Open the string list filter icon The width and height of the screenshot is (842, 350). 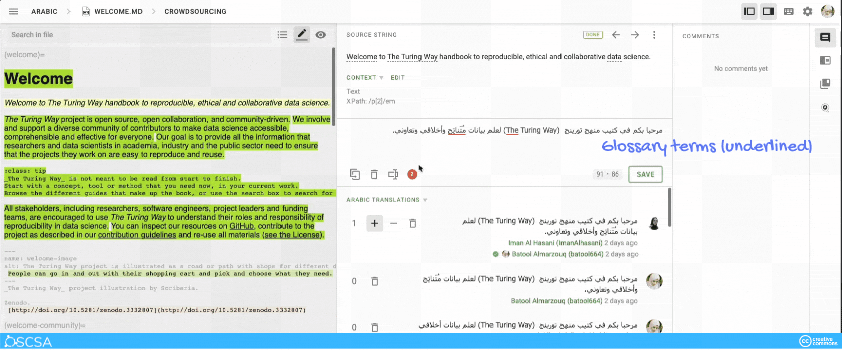tap(283, 35)
